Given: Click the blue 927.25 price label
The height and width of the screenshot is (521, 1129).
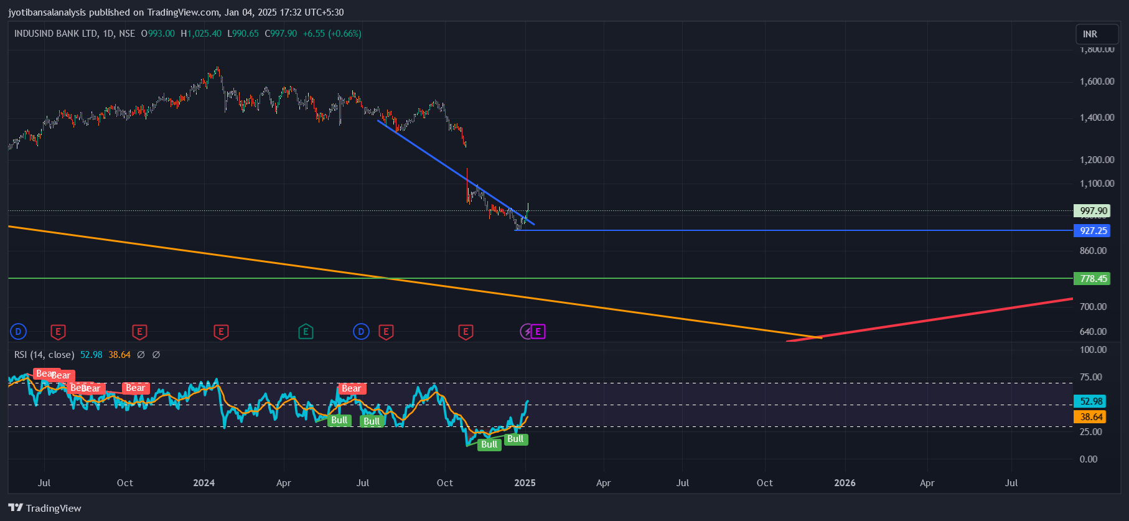Looking at the screenshot, I should (x=1092, y=231).
